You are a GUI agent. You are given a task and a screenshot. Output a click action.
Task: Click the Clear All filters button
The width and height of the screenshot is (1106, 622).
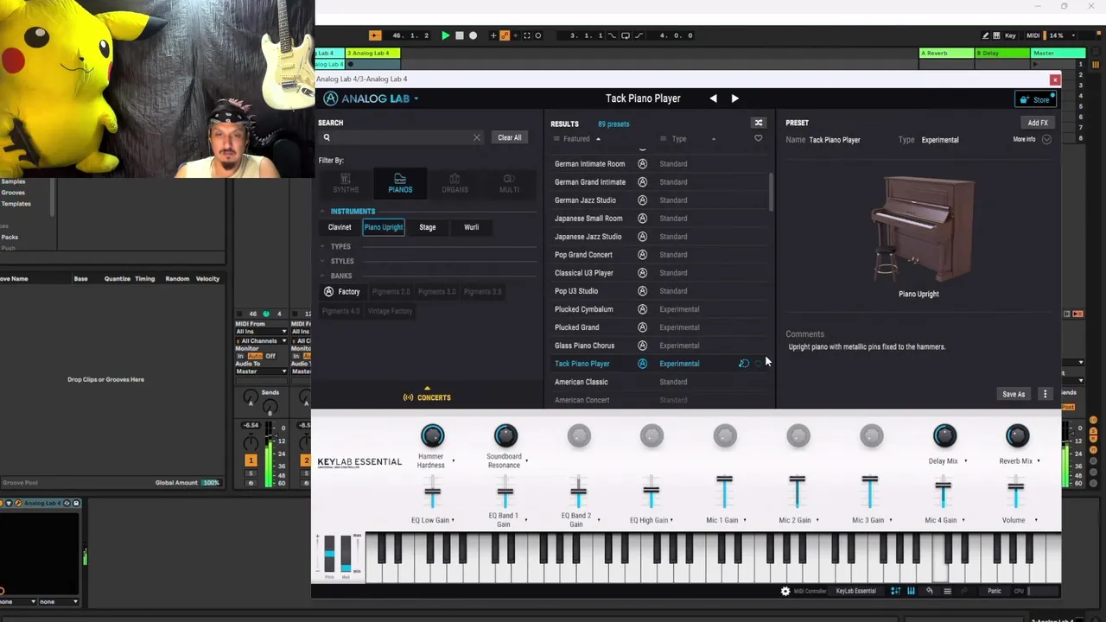509,137
